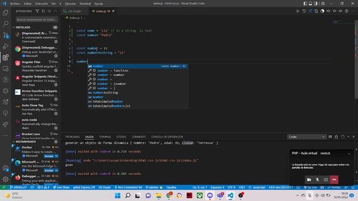Click Go Live in status bar
358x201 pixels.
[310, 188]
